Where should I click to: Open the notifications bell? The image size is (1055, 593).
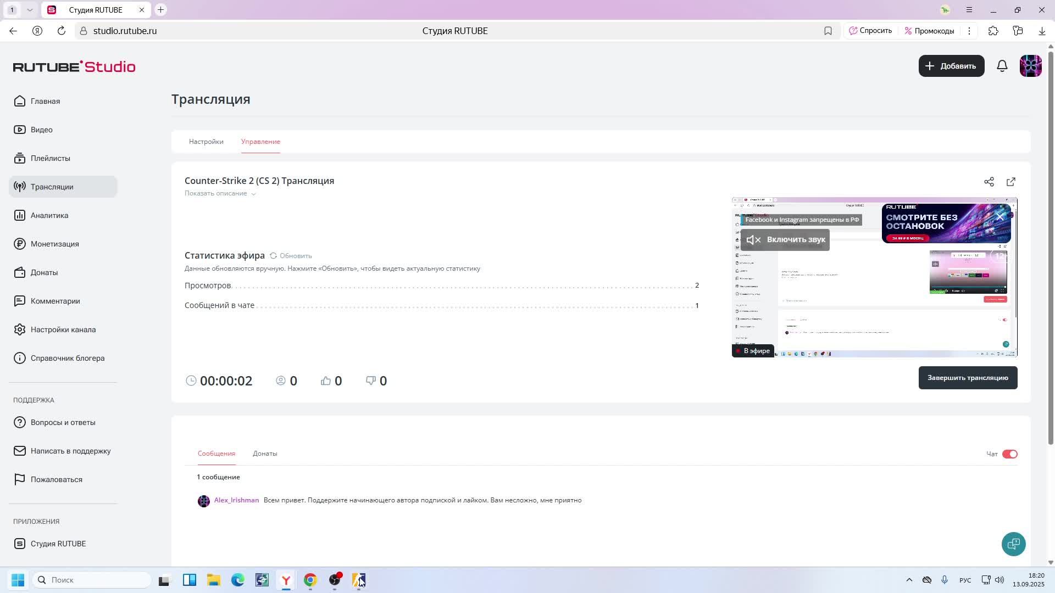click(1002, 66)
